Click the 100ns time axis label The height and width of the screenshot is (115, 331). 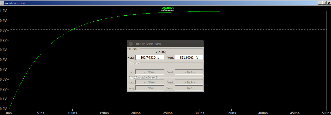coord(72,113)
